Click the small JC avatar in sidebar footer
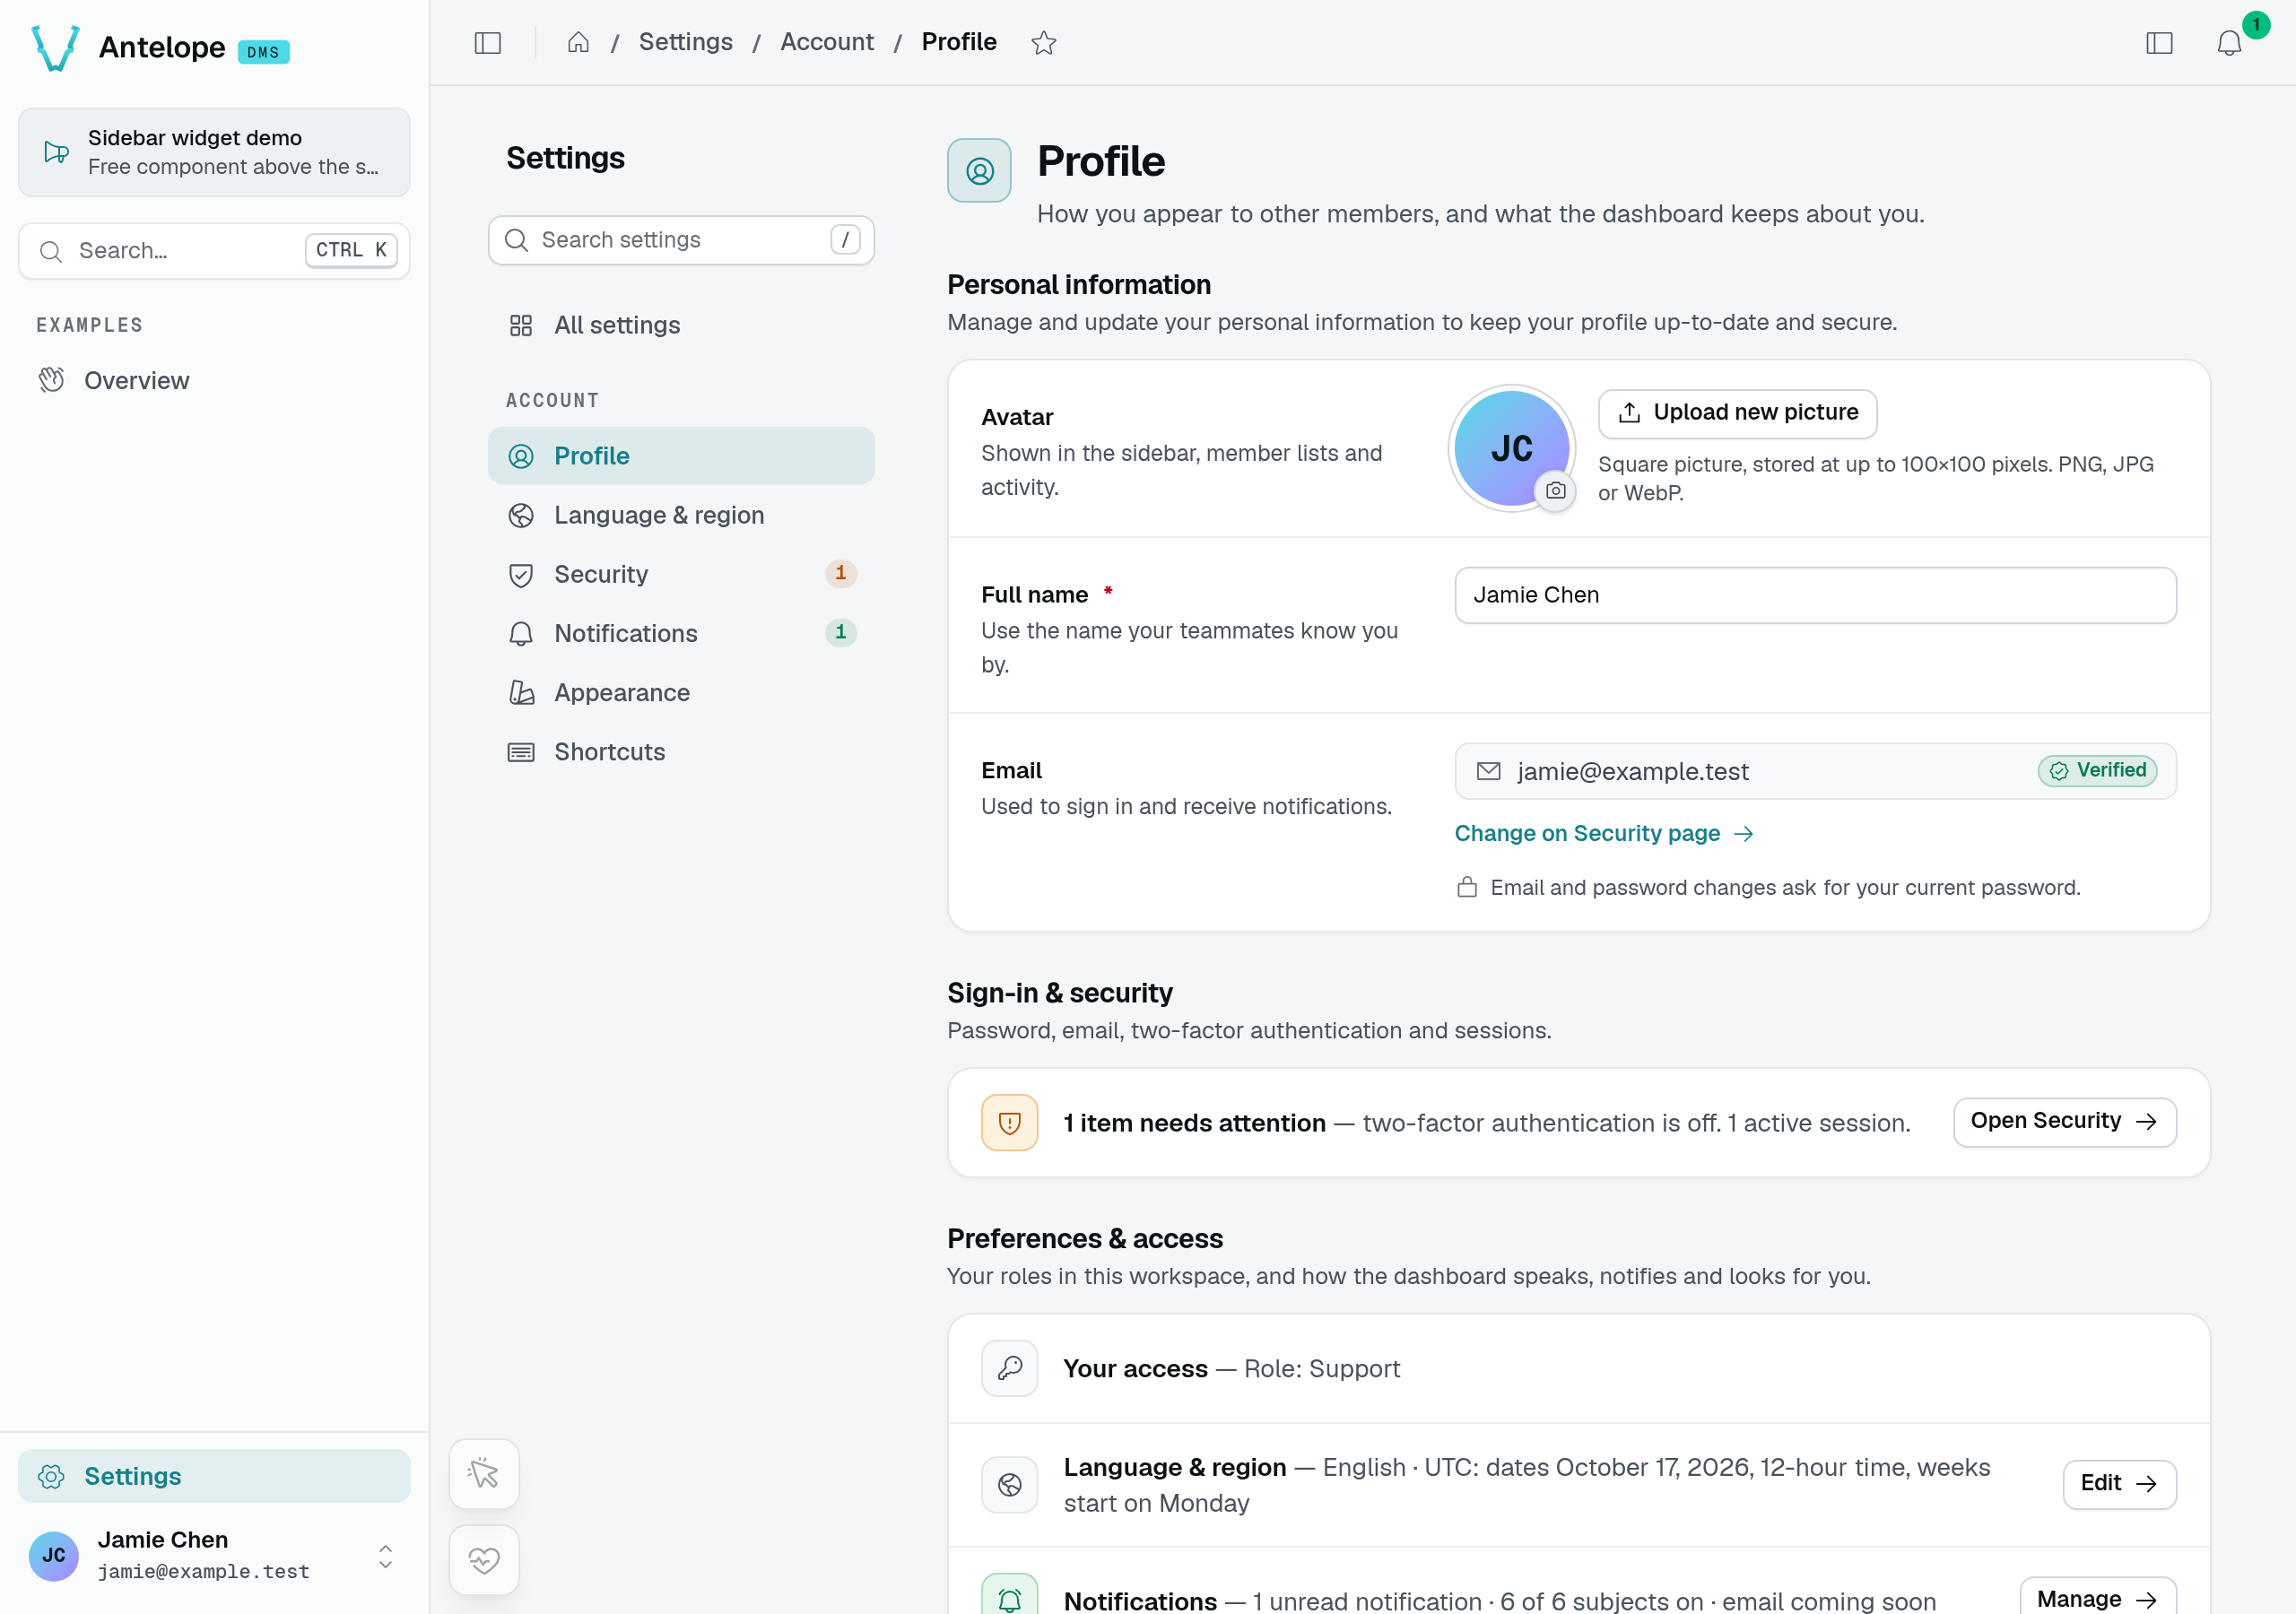2296x1614 pixels. pos(54,1556)
